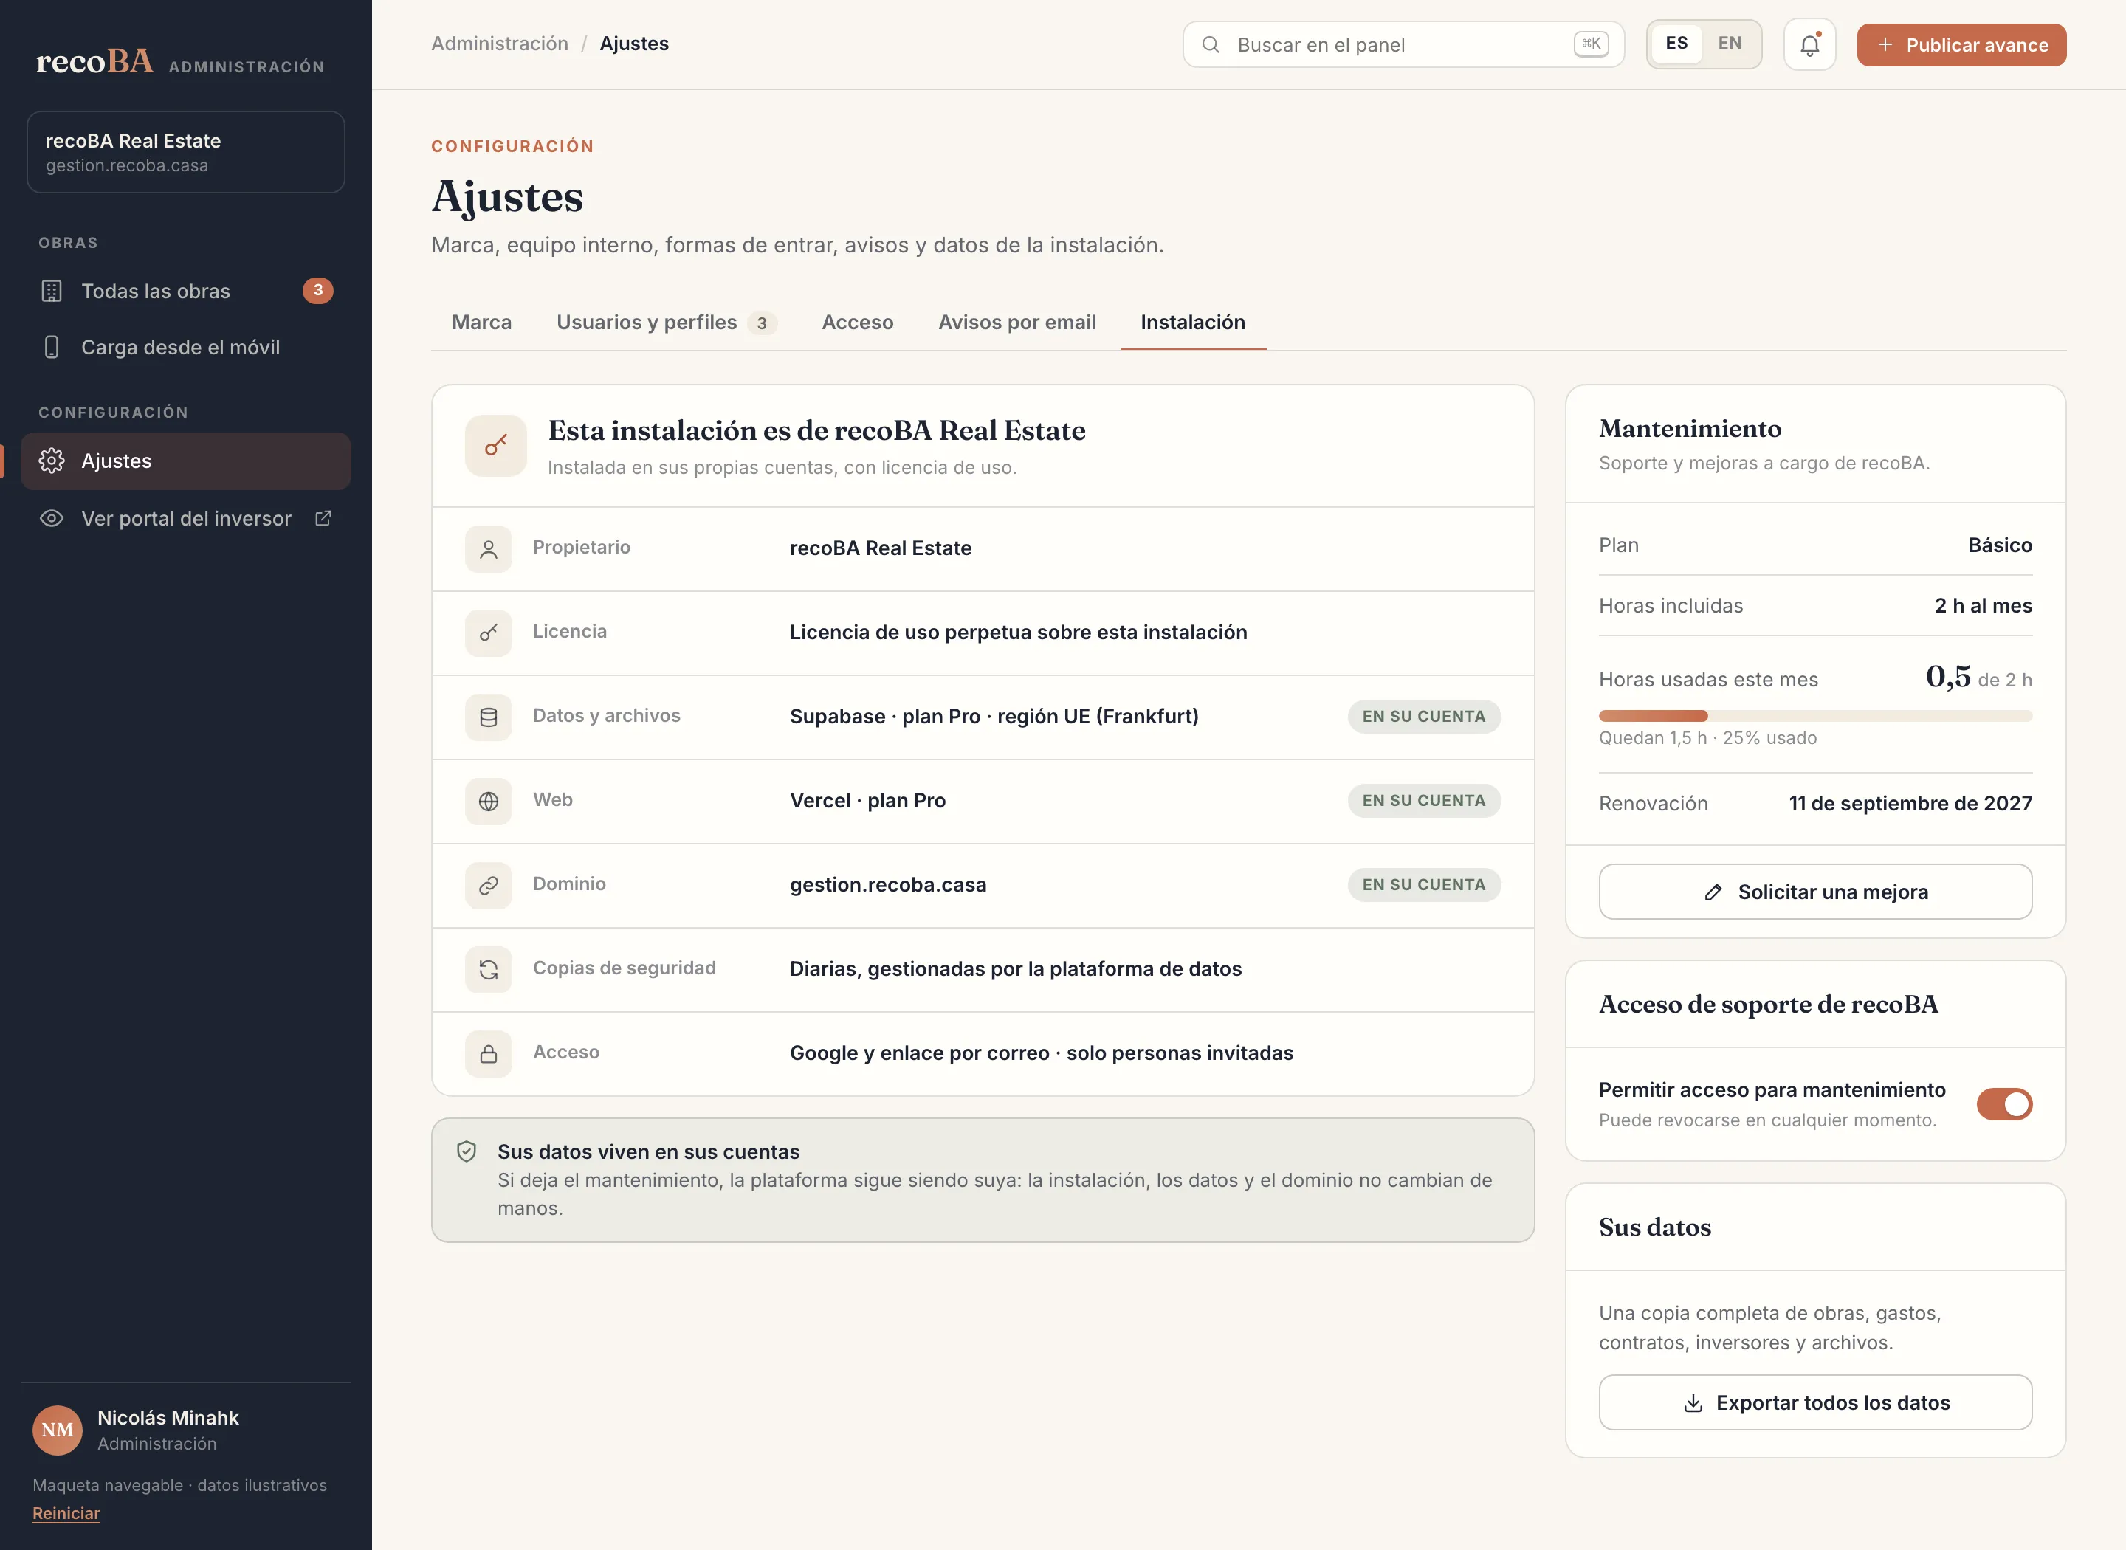Click the globe icon in Web row
The image size is (2126, 1550).
(489, 802)
